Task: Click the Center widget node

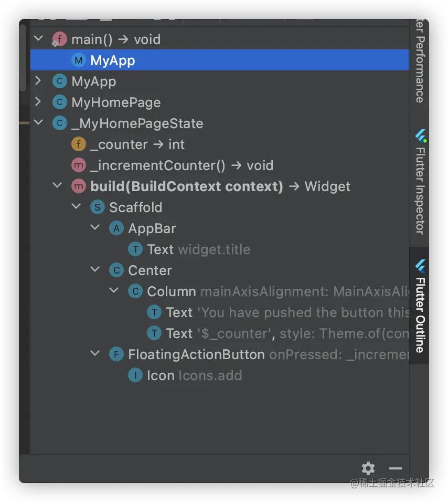Action: (x=150, y=270)
